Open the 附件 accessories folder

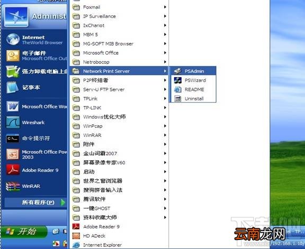(x=119, y=144)
